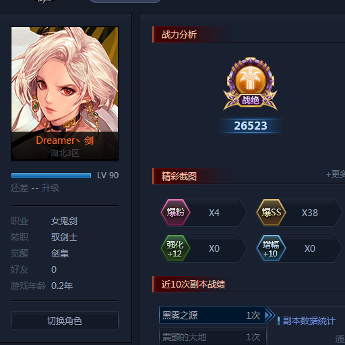This screenshot has height=345, width=345.
Task: Click the arrow icon beside 黑雾之源
Action: (270, 315)
